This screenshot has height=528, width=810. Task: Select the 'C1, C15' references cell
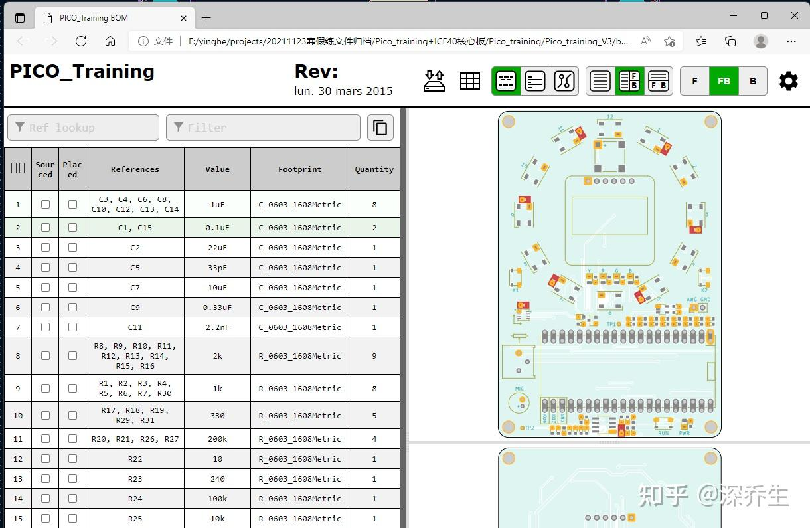click(x=135, y=227)
